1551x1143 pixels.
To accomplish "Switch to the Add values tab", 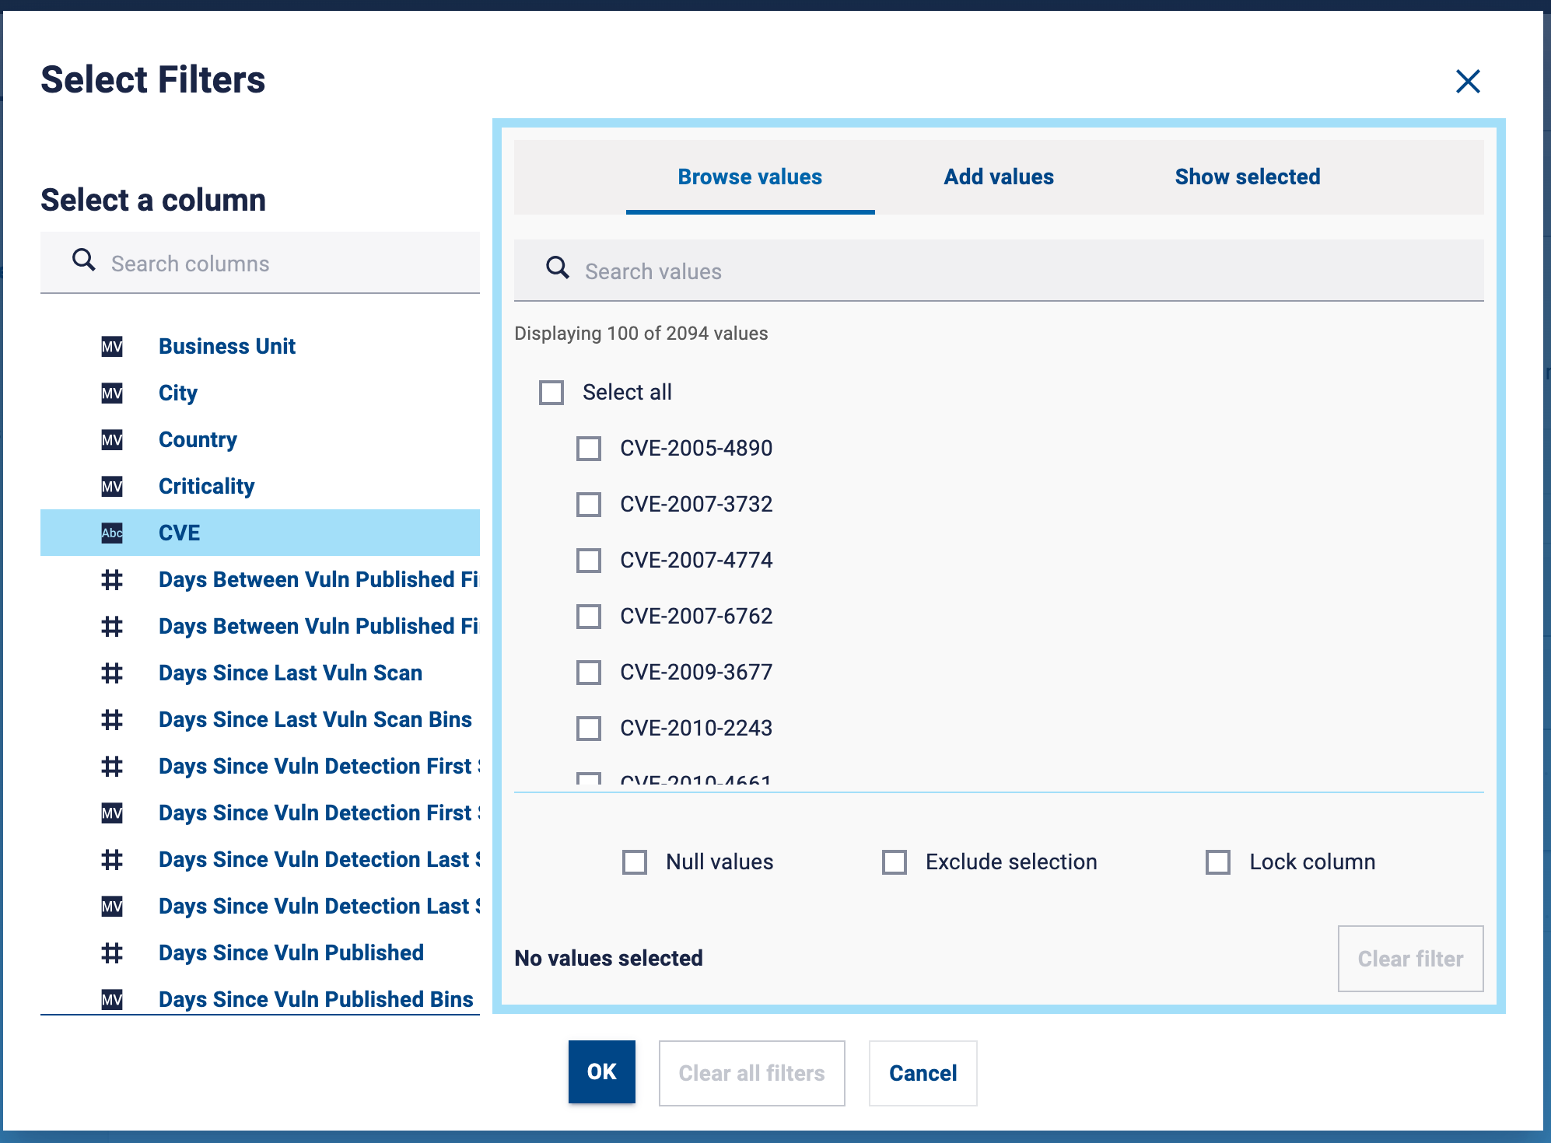I will pos(999,177).
